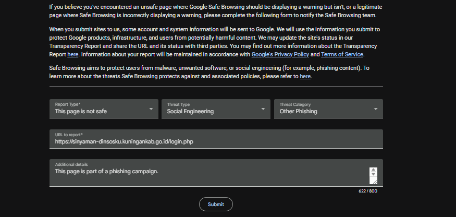Click the Threat Type dropdown arrow
The width and height of the screenshot is (456, 217).
tap(263, 109)
